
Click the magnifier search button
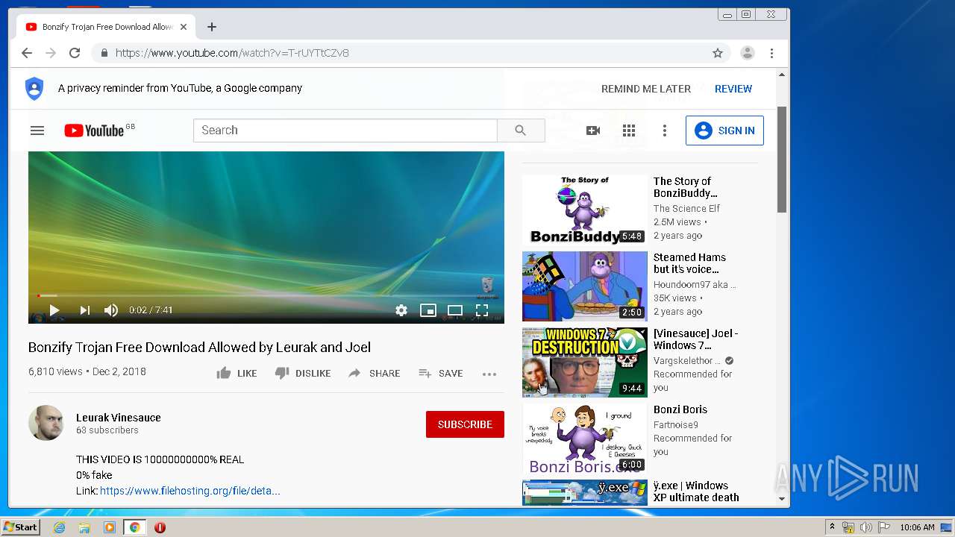point(521,131)
